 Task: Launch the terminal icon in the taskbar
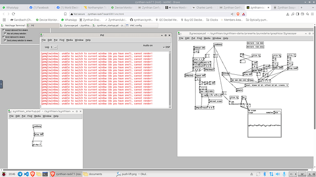click(45, 174)
